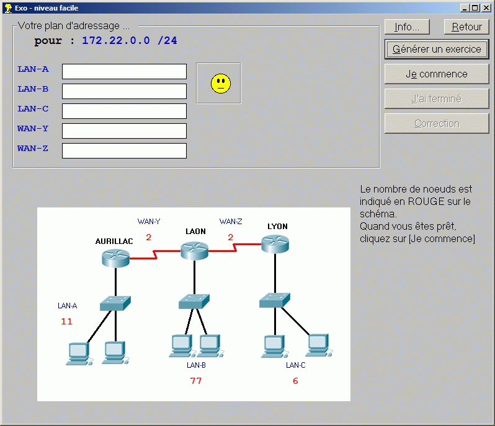Focus the LAN-B address field
495x426 pixels.
(125, 92)
